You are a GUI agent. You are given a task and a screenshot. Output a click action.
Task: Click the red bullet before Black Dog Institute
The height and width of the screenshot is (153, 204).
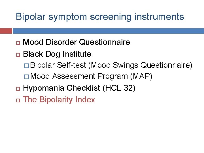click(x=18, y=55)
